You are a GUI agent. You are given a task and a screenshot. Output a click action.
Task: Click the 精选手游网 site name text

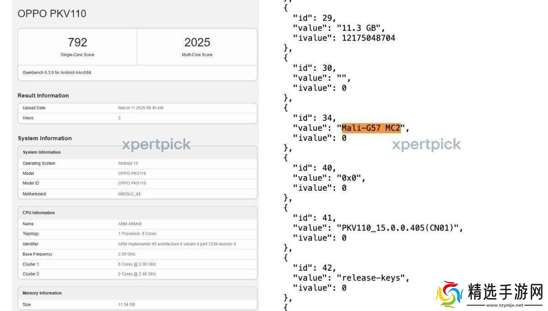click(x=505, y=291)
